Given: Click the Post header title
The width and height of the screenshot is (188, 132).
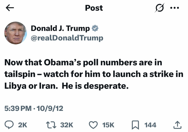Looking at the screenshot, I should tap(94, 8).
